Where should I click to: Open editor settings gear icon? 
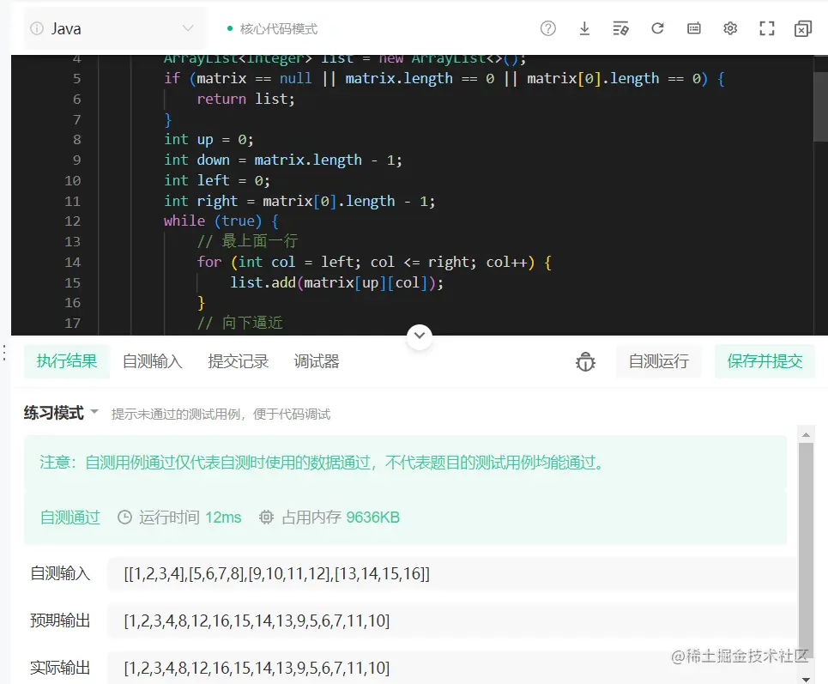730,28
